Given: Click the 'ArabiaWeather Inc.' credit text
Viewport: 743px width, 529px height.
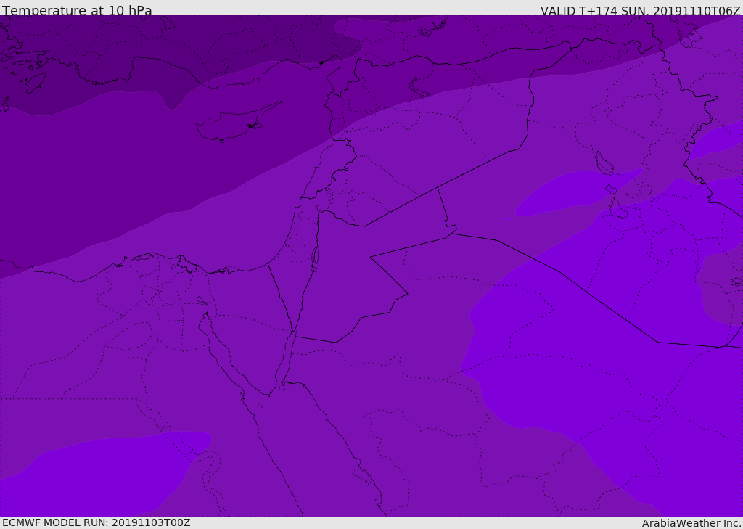Looking at the screenshot, I should tap(691, 523).
